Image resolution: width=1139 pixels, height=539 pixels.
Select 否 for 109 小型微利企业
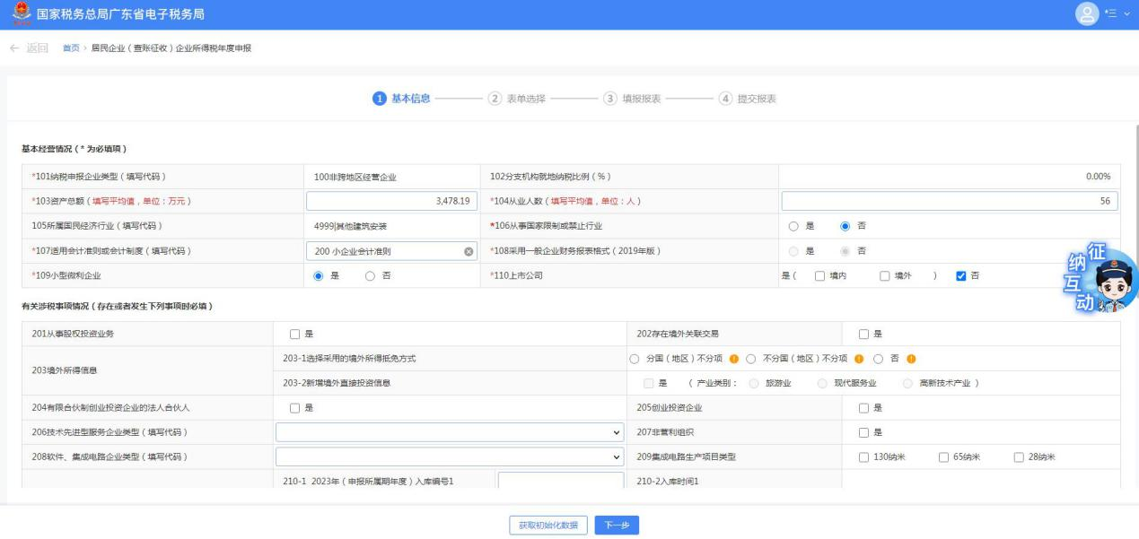pos(372,275)
